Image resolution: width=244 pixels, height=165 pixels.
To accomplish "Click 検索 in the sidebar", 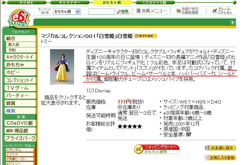I will click(20, 111).
